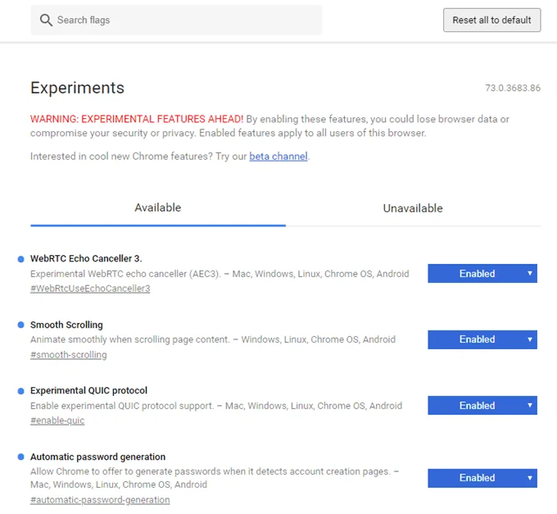The width and height of the screenshot is (557, 514).
Task: Open Smooth Scrolling Enabled dropdown
Action: 482,339
